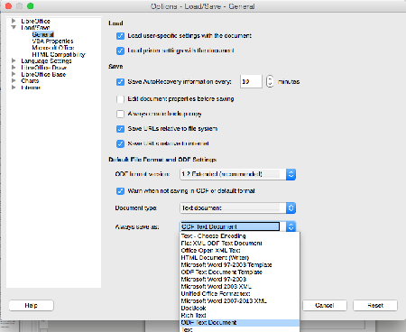Select VBA Properties in the tree

pos(52,41)
